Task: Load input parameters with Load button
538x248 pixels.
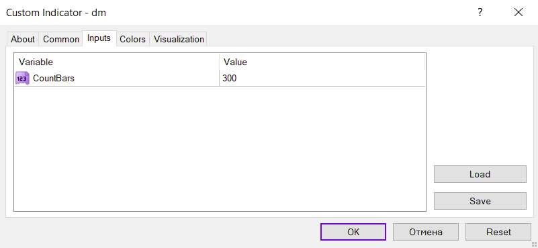Action: (x=480, y=174)
